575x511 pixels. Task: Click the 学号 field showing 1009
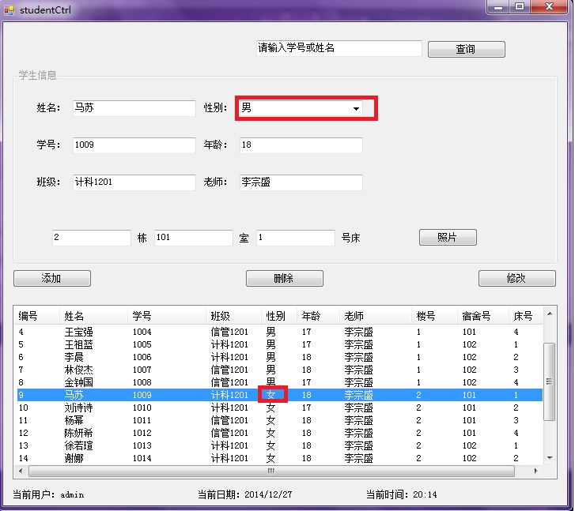(134, 145)
